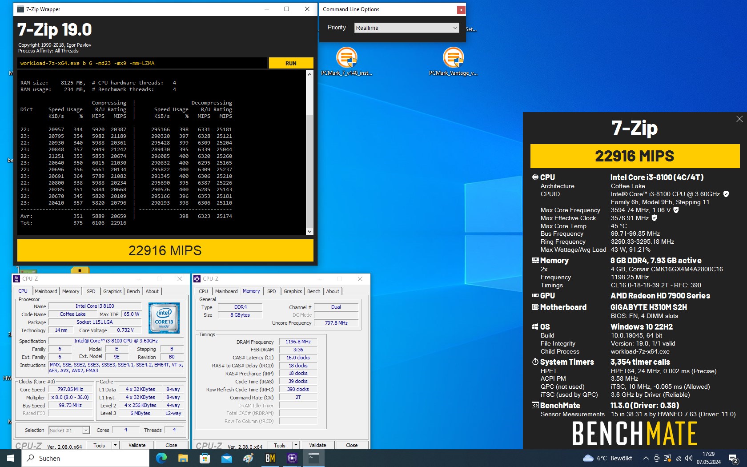747x467 pixels.
Task: Click taskbar clock showing 17:29
Action: click(708, 458)
